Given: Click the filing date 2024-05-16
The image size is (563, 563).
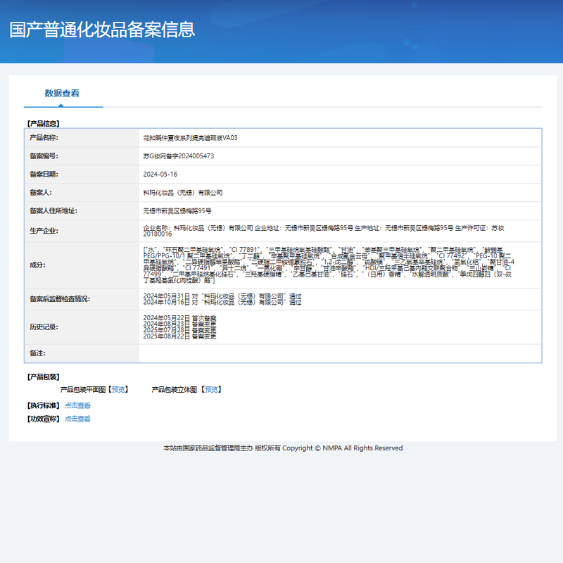Looking at the screenshot, I should (x=160, y=175).
